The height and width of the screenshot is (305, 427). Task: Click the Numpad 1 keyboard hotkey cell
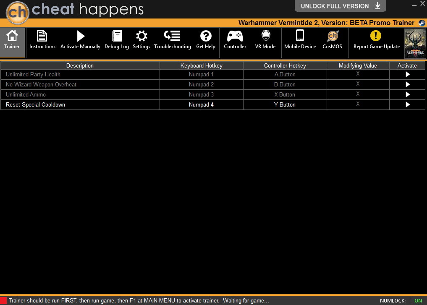pos(201,75)
